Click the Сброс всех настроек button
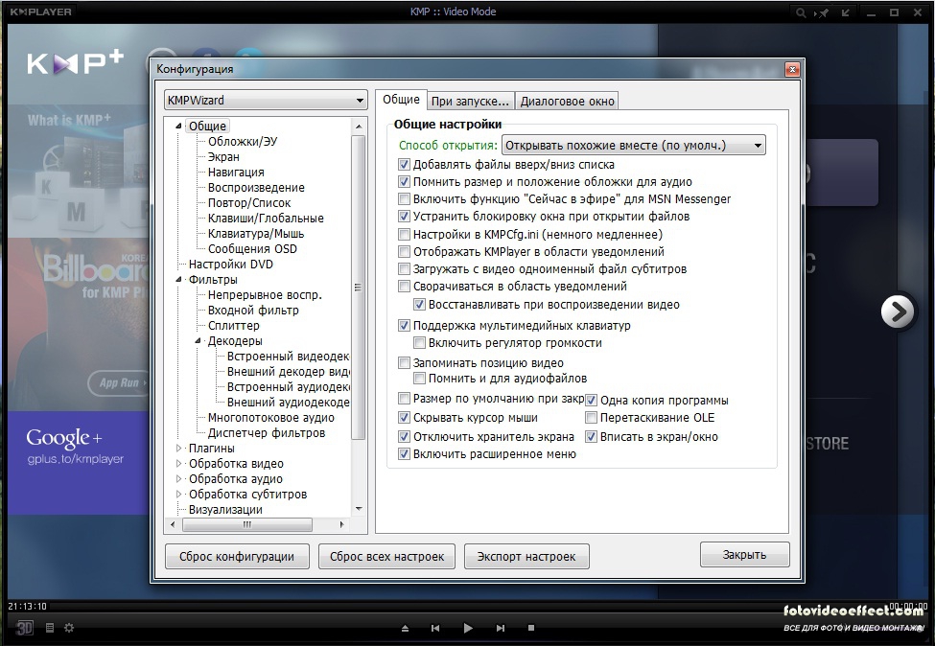Viewport: 935px width, 646px height. 387,557
